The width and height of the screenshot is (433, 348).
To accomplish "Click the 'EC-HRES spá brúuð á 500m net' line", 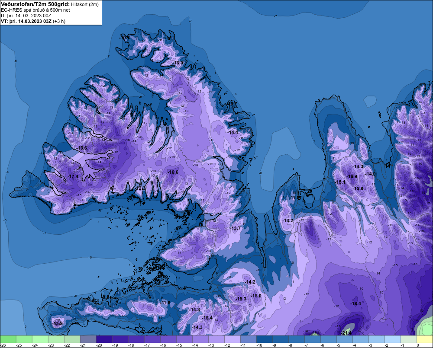I will [36, 10].
